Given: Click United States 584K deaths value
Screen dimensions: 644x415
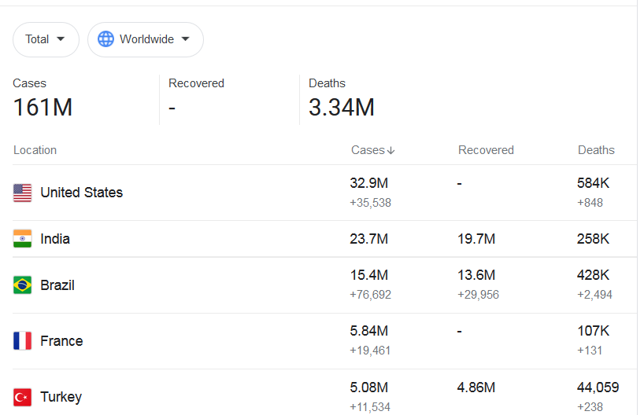Looking at the screenshot, I should [x=593, y=183].
